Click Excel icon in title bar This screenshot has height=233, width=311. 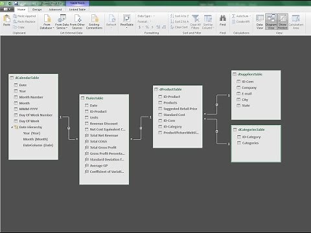click(x=10, y=3)
